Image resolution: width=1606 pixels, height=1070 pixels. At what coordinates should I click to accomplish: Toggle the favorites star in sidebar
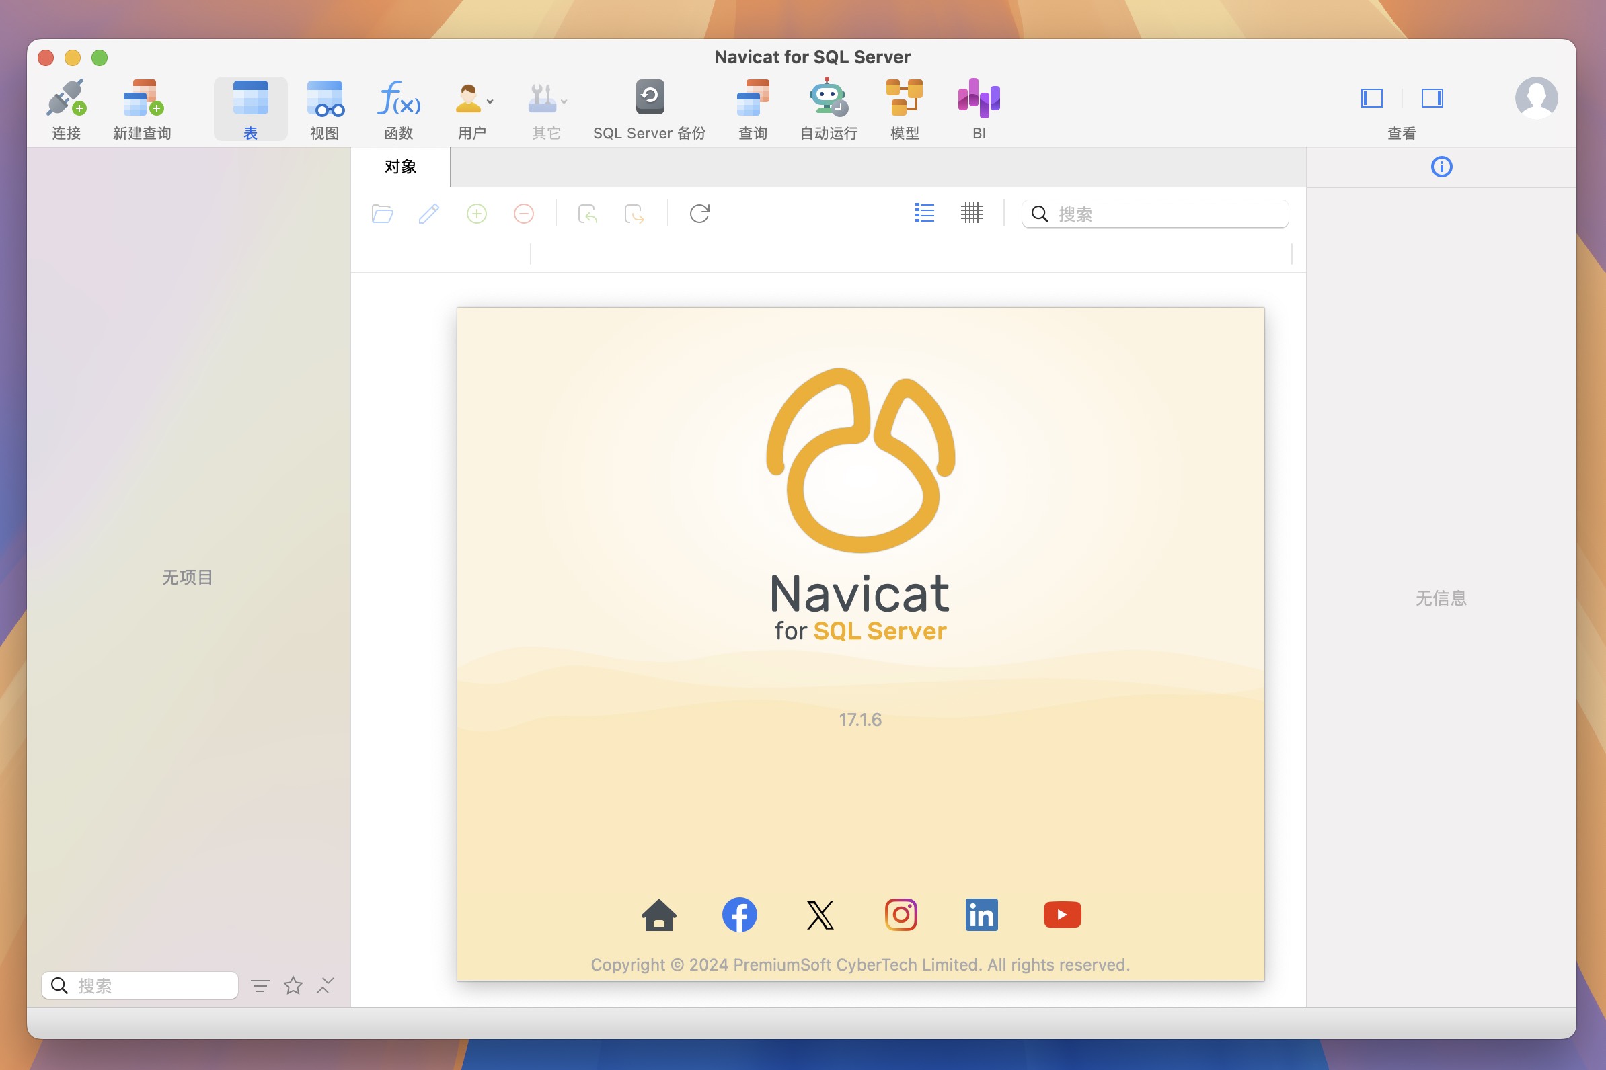293,985
